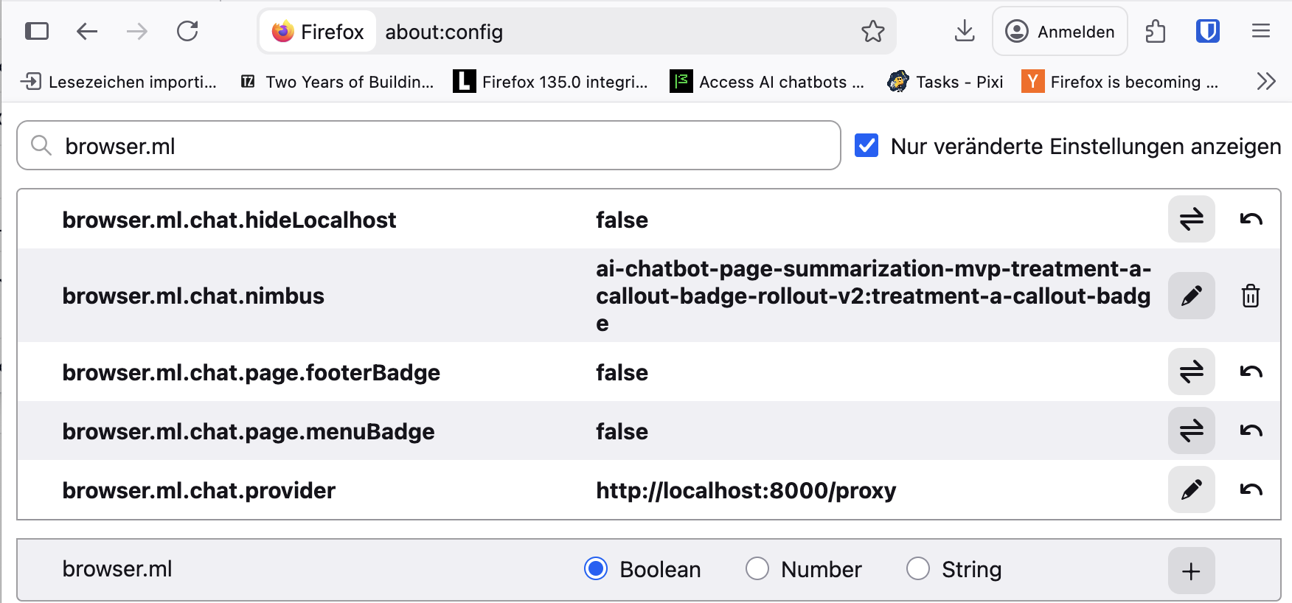
Task: Open the Firefox hamburger application menu
Action: [x=1261, y=31]
